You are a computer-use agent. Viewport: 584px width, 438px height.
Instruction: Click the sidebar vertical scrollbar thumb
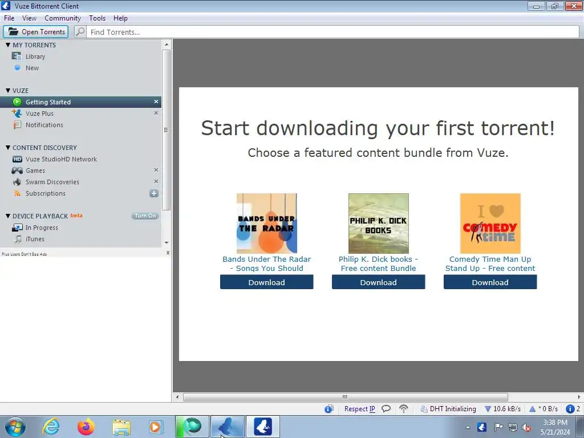166,129
